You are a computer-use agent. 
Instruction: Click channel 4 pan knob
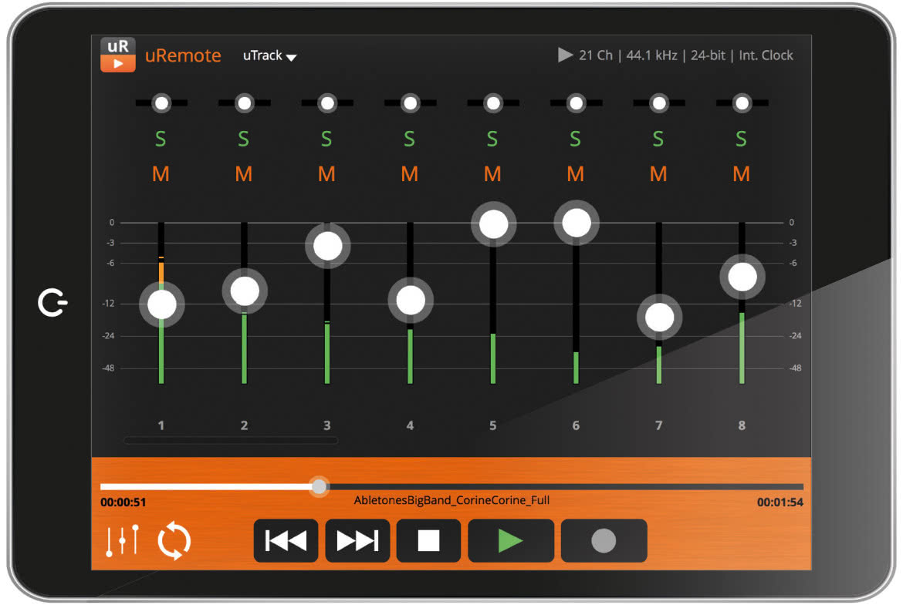[x=411, y=103]
